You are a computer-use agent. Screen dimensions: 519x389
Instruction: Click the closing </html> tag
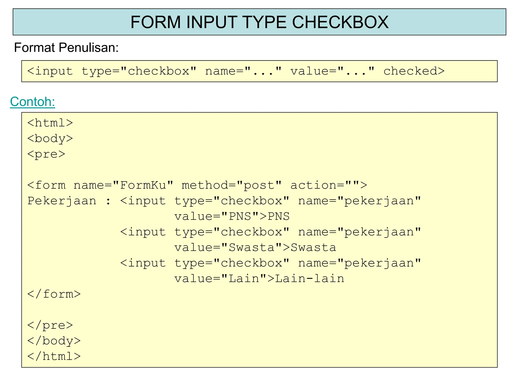[x=54, y=357]
